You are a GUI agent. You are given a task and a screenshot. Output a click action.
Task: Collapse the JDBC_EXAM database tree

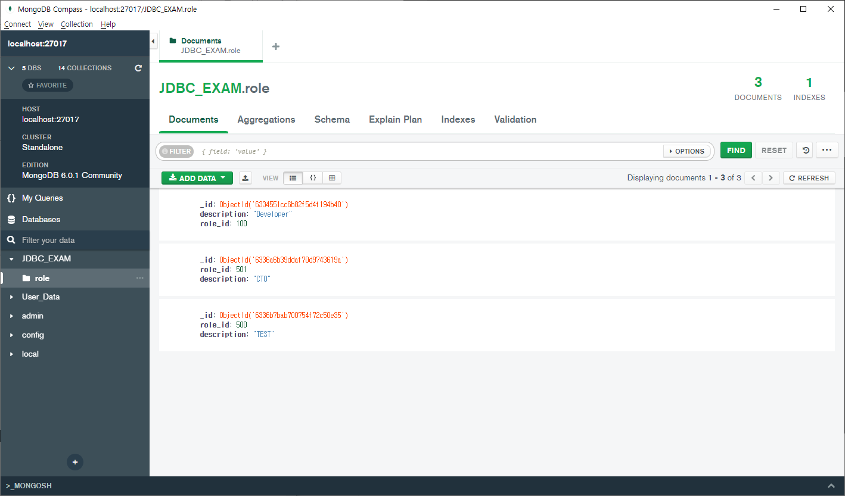(11, 259)
